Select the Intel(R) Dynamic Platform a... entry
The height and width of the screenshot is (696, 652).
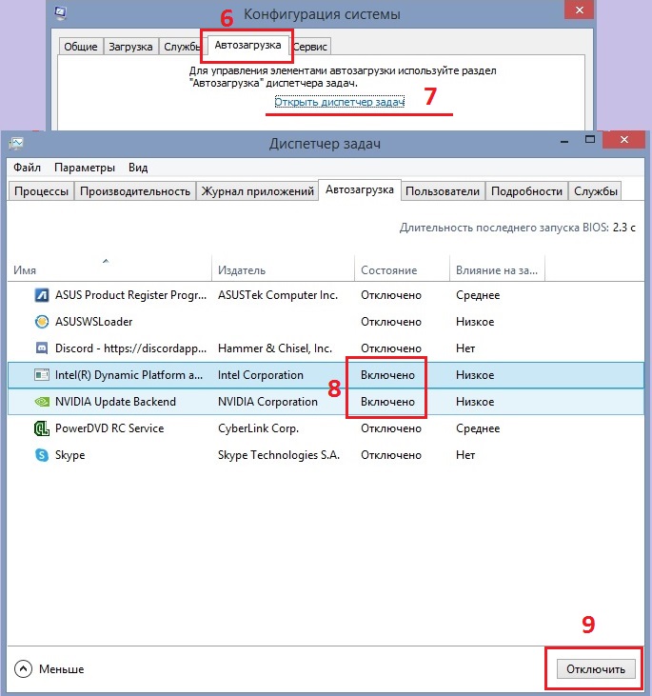pos(128,375)
